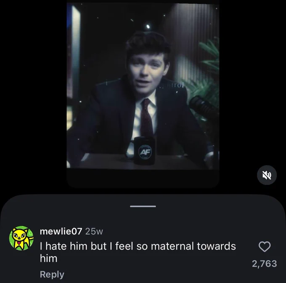The width and height of the screenshot is (286, 283).
Task: Click the mewlie07 username
Action: [61, 231]
